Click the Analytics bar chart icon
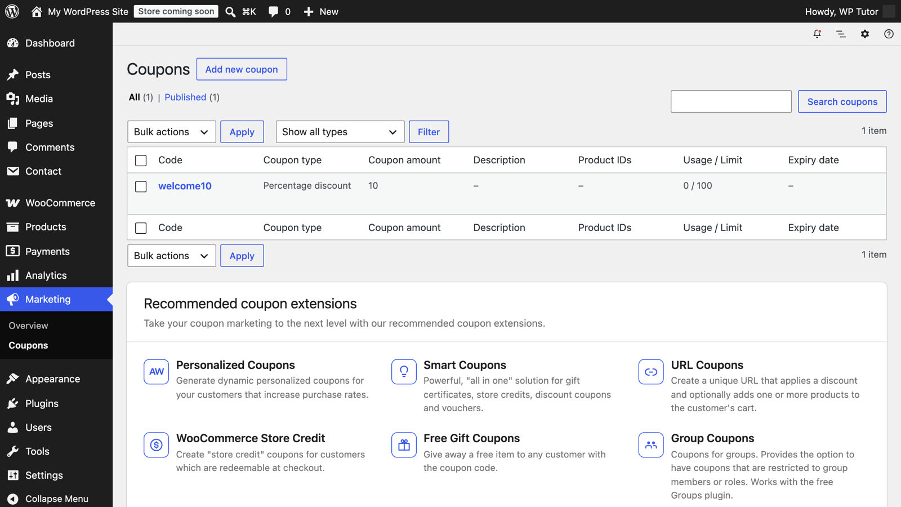901x507 pixels. pos(13,275)
